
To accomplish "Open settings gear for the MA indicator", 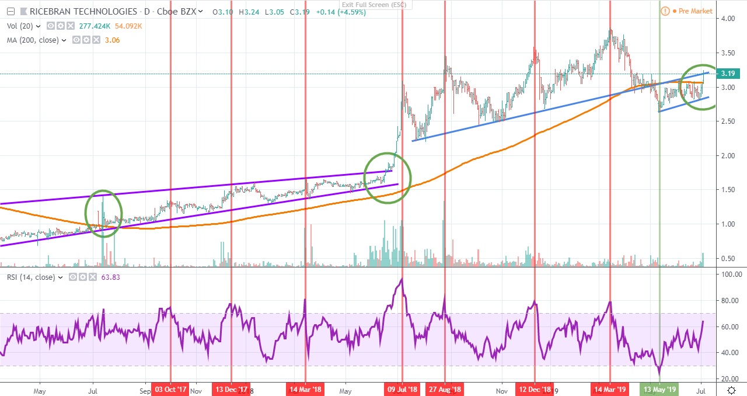I will coord(86,40).
